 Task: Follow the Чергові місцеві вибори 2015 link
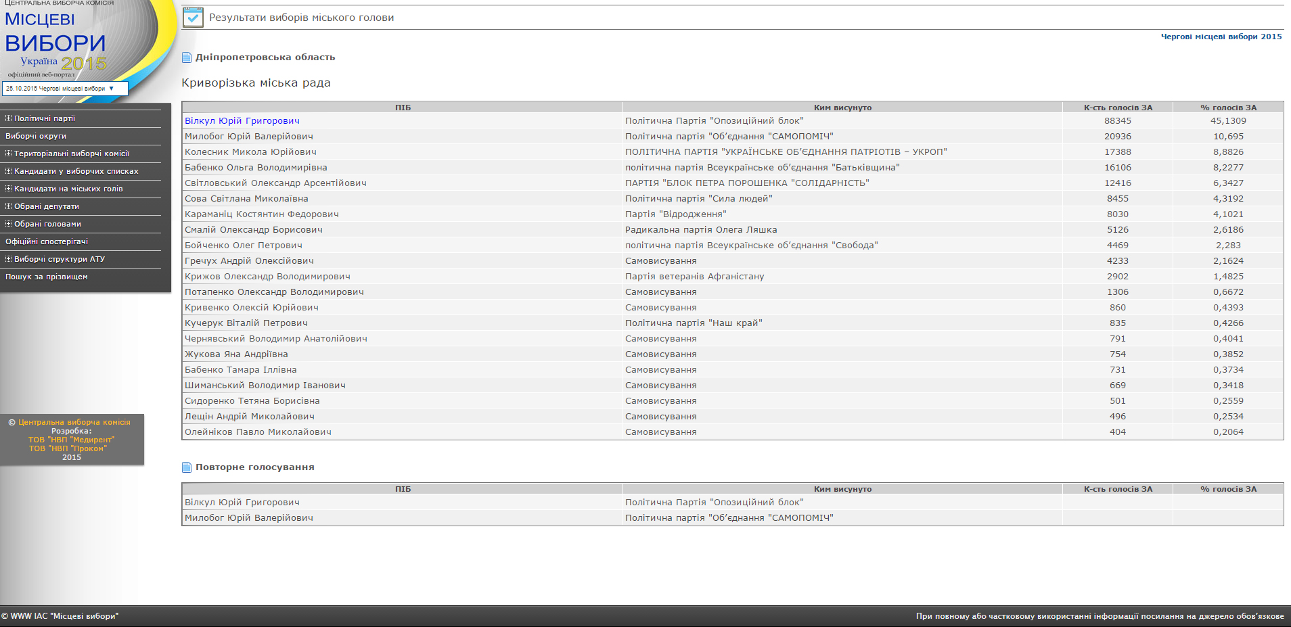pyautogui.click(x=1221, y=37)
